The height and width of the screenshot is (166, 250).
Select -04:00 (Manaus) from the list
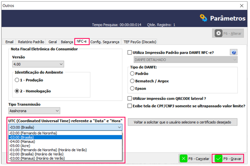click(x=23, y=141)
